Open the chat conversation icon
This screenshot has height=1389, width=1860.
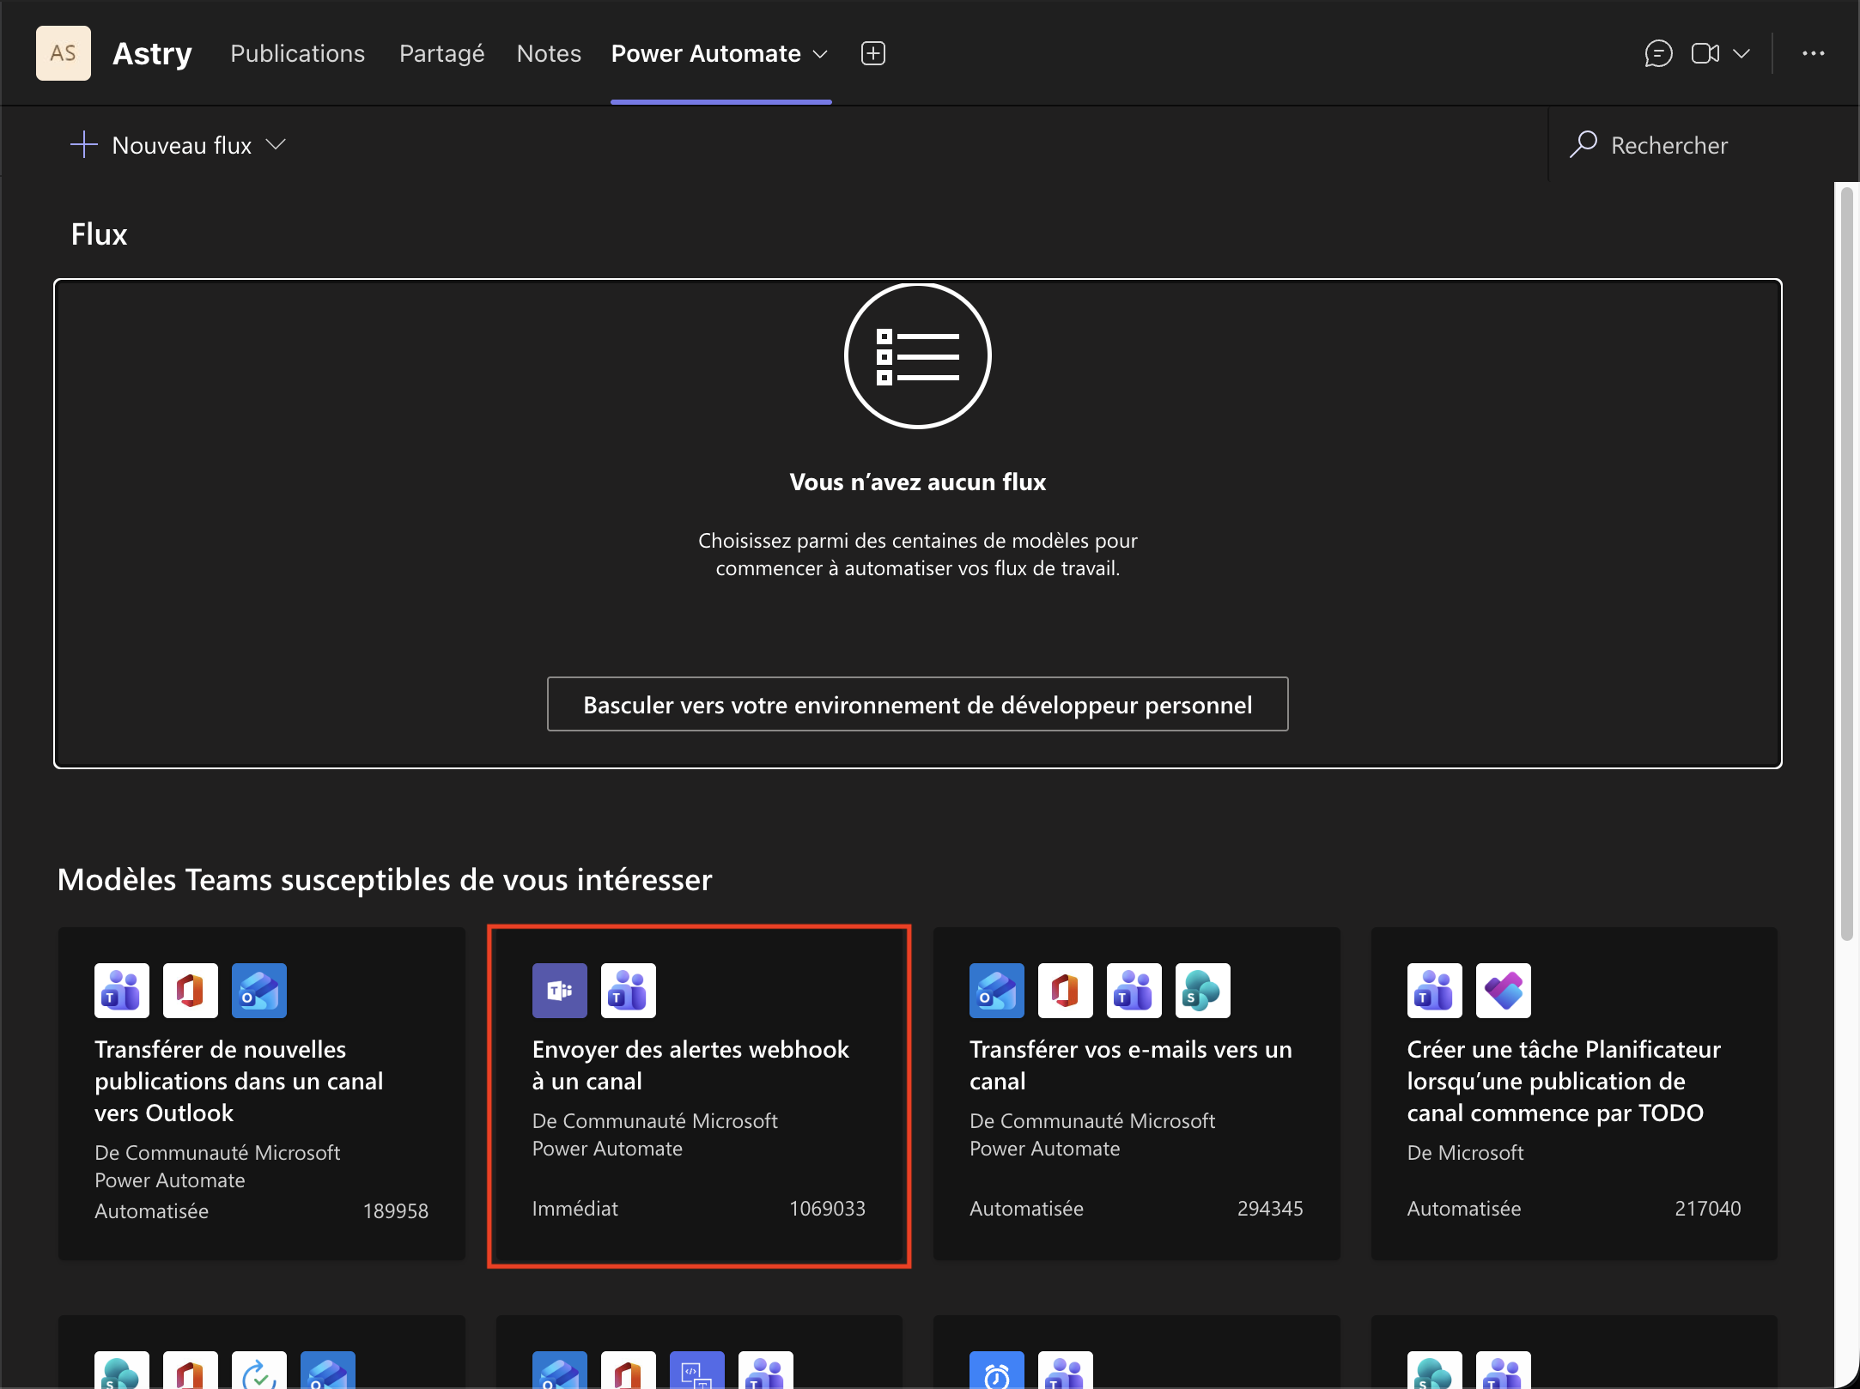click(1659, 53)
